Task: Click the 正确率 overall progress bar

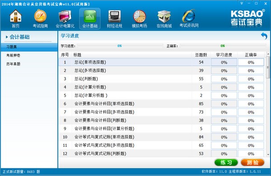Action: pyautogui.click(x=223, y=46)
